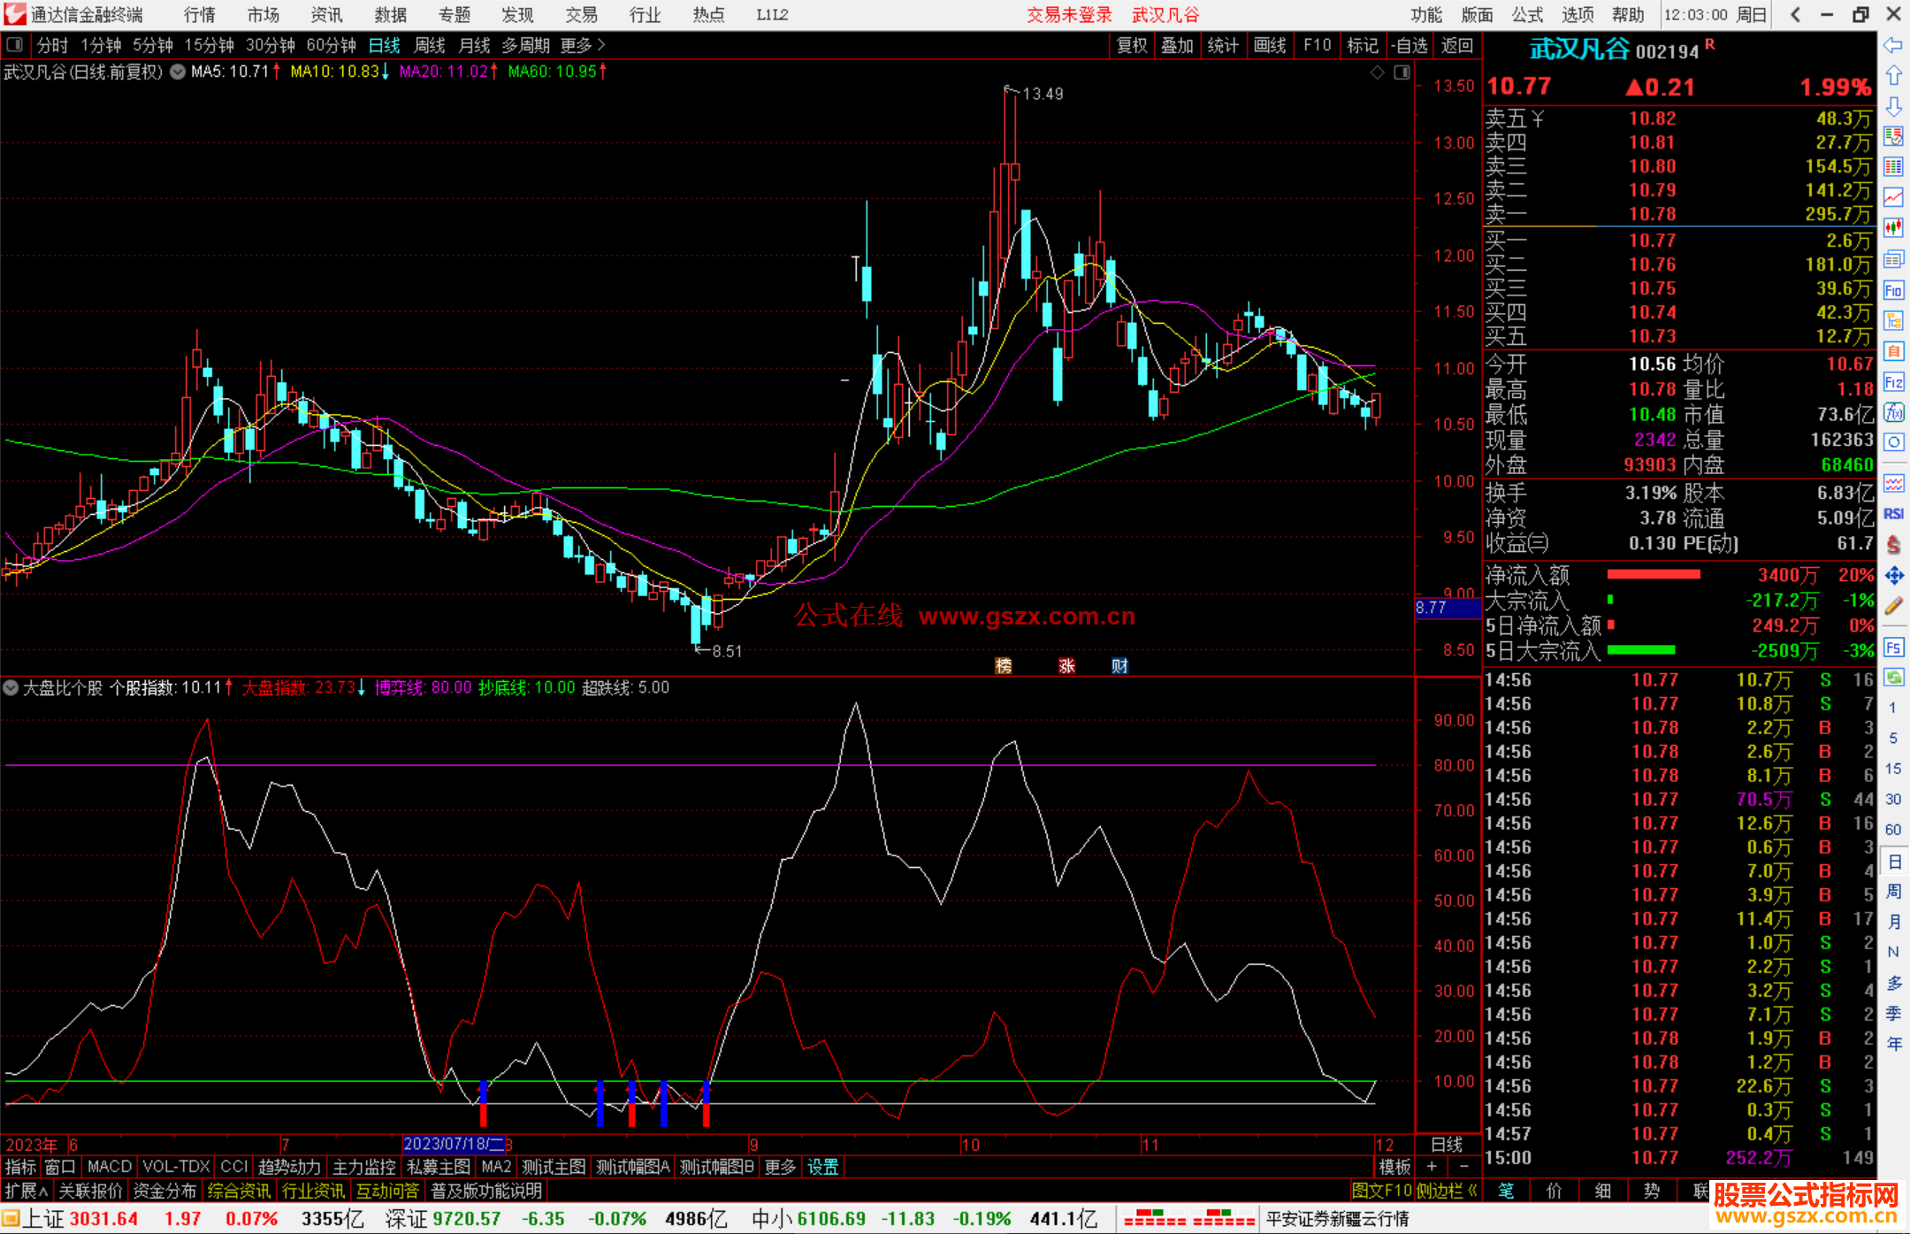Toggle the round marker beside 大盘比个股 indicator

tap(11, 687)
